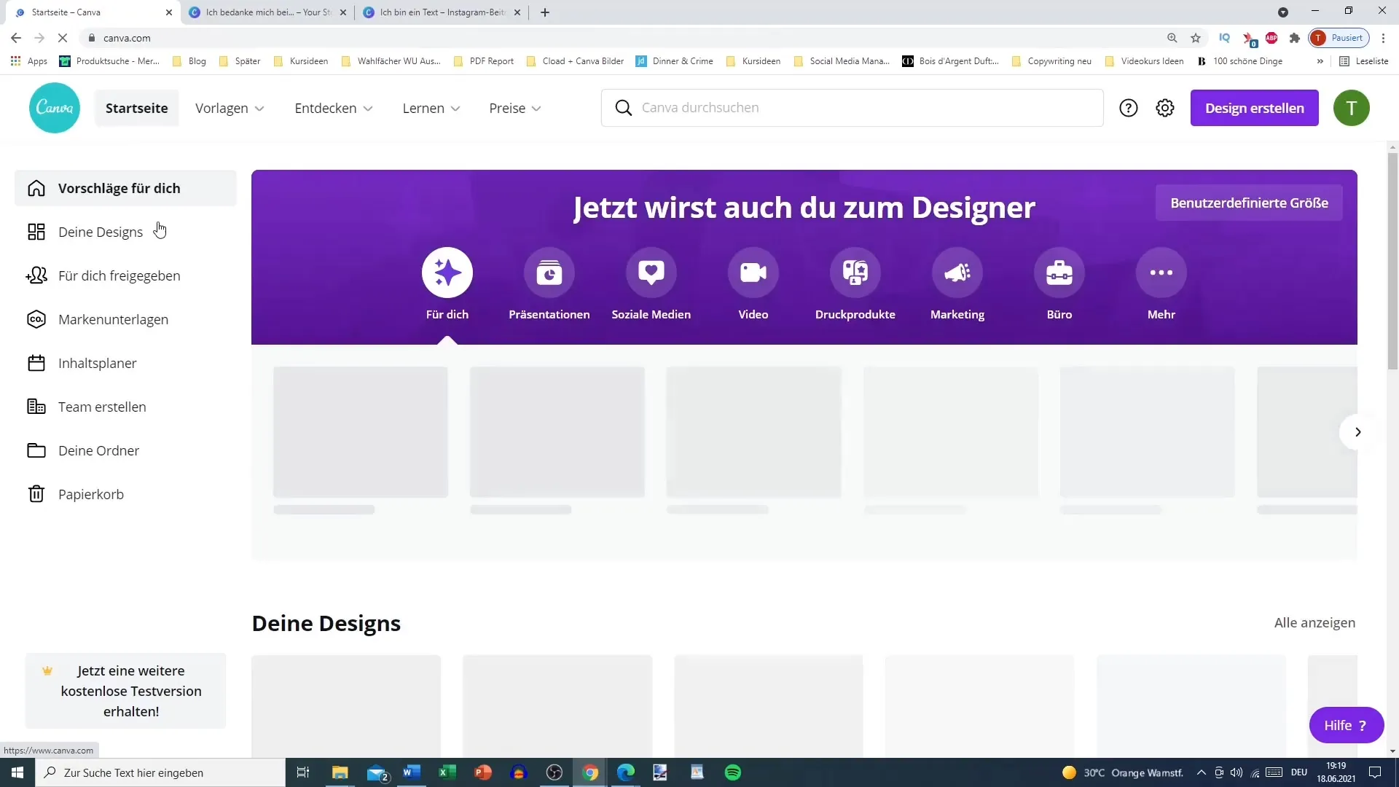Open the Hilfe help button
Screen dimensions: 1399x787
[x=1347, y=725]
